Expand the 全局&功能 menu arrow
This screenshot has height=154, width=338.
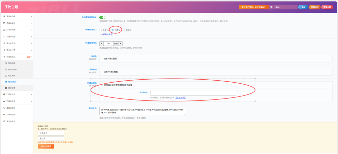[x=31, y=17]
